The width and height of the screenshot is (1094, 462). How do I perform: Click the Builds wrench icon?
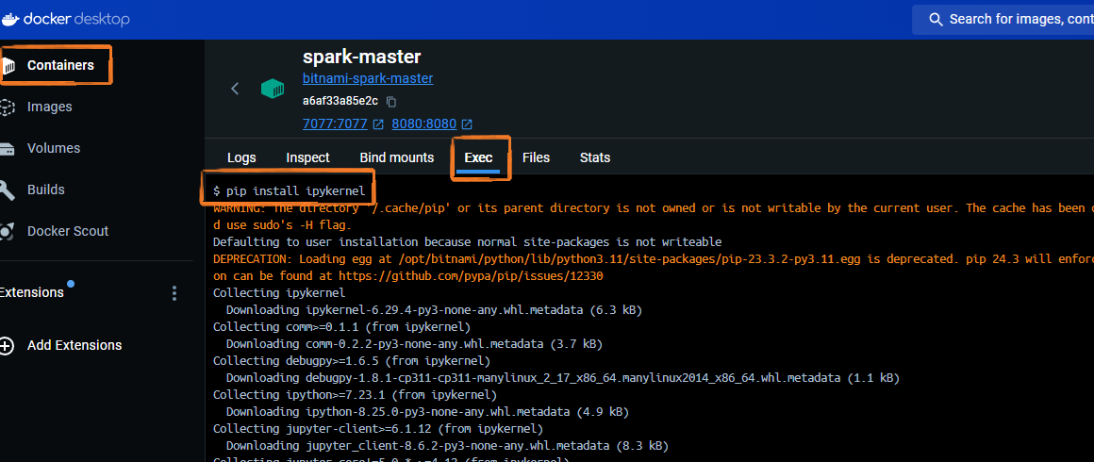[7, 190]
